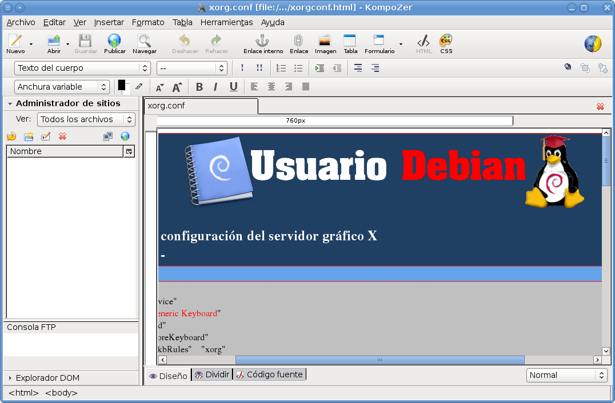The width and height of the screenshot is (615, 403).
Task: Open the Editar menu
Action: 54,22
